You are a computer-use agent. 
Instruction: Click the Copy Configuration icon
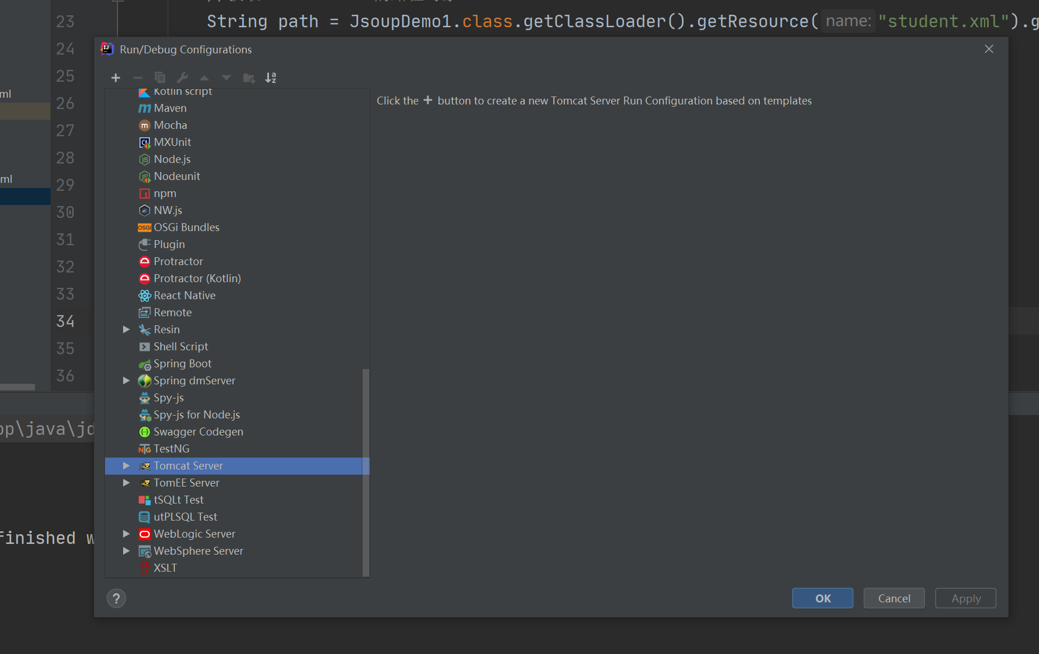160,78
